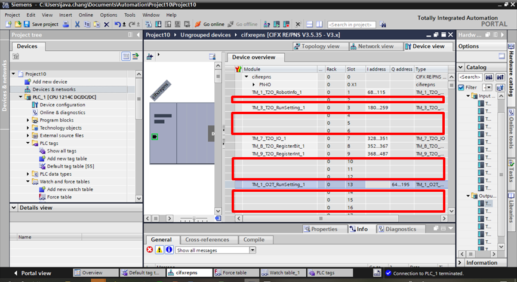Click the catalog Search field
Image resolution: width=517 pixels, height=282 pixels.
(470, 77)
